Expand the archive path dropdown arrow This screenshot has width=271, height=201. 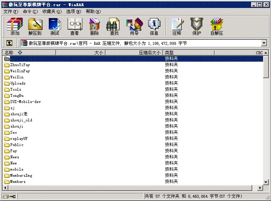point(264,43)
